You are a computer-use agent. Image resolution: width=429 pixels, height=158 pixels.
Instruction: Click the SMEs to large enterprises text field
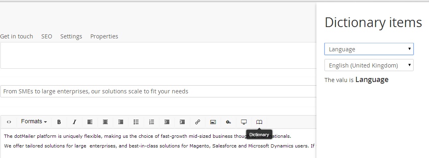[x=158, y=91]
